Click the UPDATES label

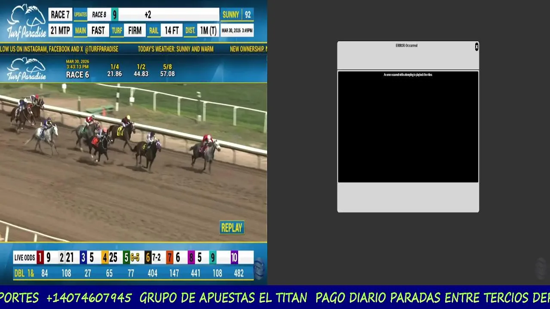click(x=80, y=15)
